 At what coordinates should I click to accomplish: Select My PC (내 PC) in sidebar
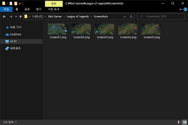[x=21, y=41]
